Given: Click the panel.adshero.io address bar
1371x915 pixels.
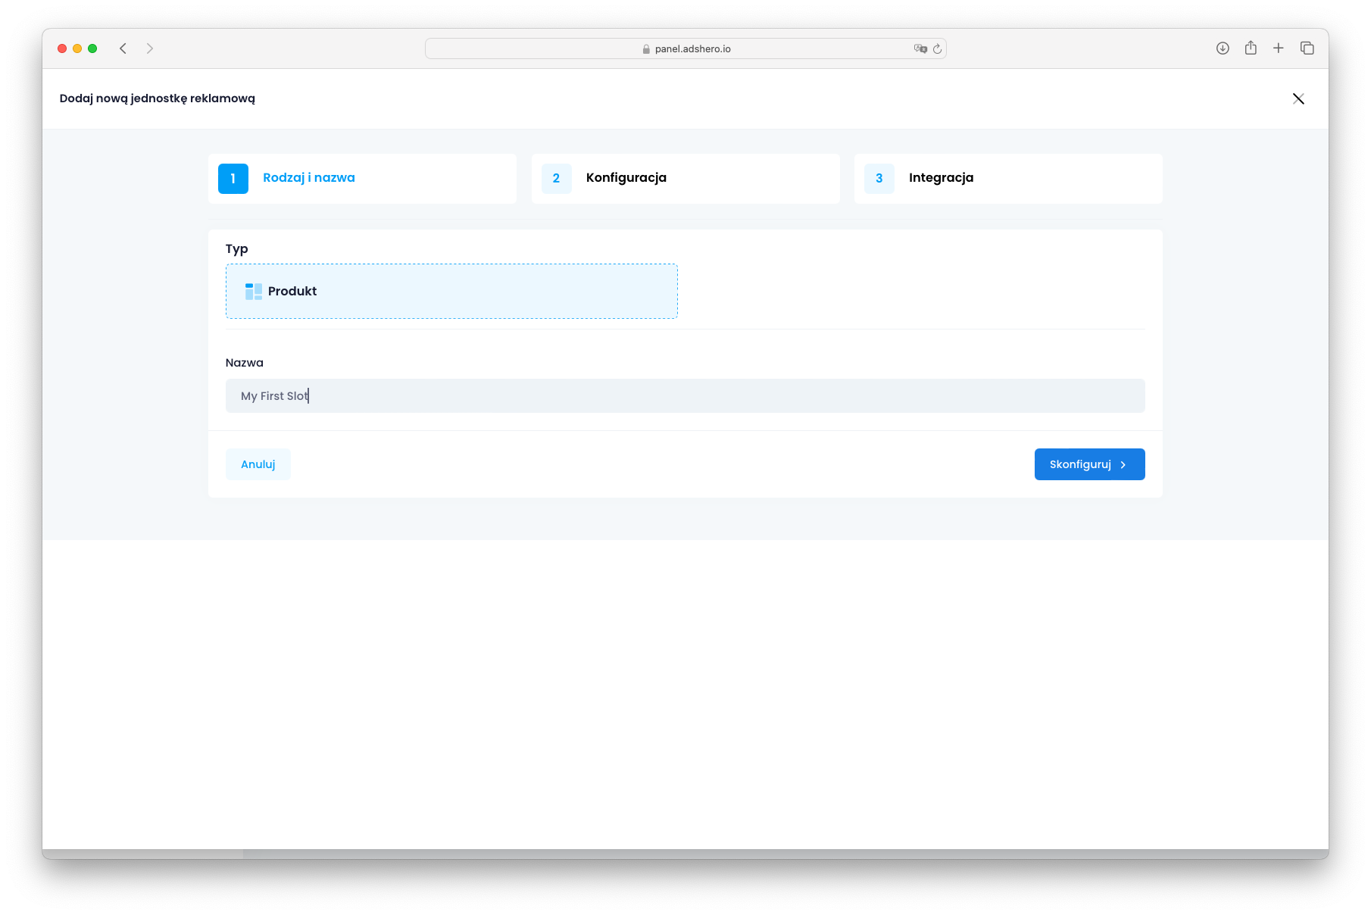Looking at the screenshot, I should pos(685,48).
